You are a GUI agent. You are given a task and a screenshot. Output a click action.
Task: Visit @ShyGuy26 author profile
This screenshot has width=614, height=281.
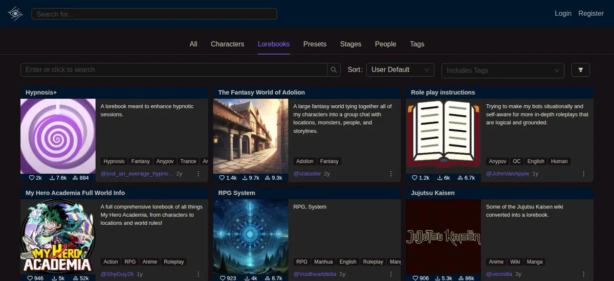pyautogui.click(x=117, y=274)
